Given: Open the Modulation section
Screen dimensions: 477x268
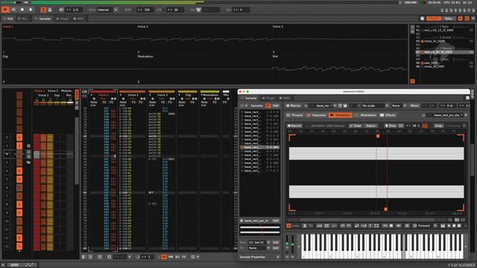Looking at the screenshot, I should (x=366, y=115).
